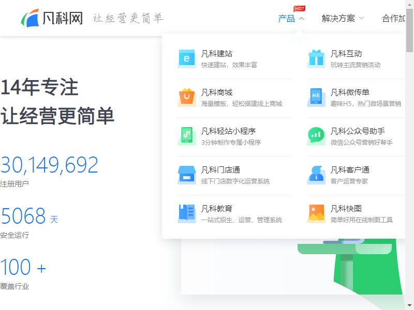
Task: Choose the 凡科轻站小程序 icon
Action: (x=187, y=136)
